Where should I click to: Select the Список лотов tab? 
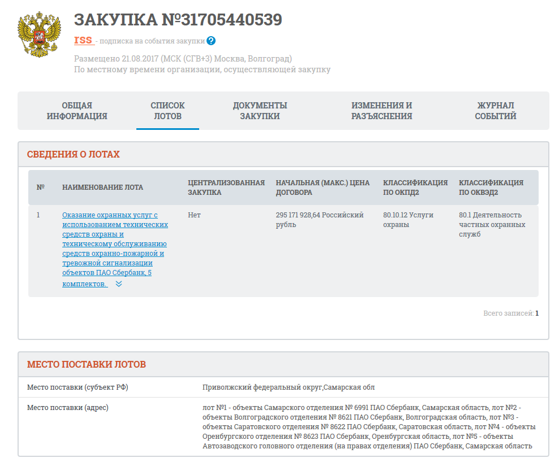pyautogui.click(x=167, y=111)
